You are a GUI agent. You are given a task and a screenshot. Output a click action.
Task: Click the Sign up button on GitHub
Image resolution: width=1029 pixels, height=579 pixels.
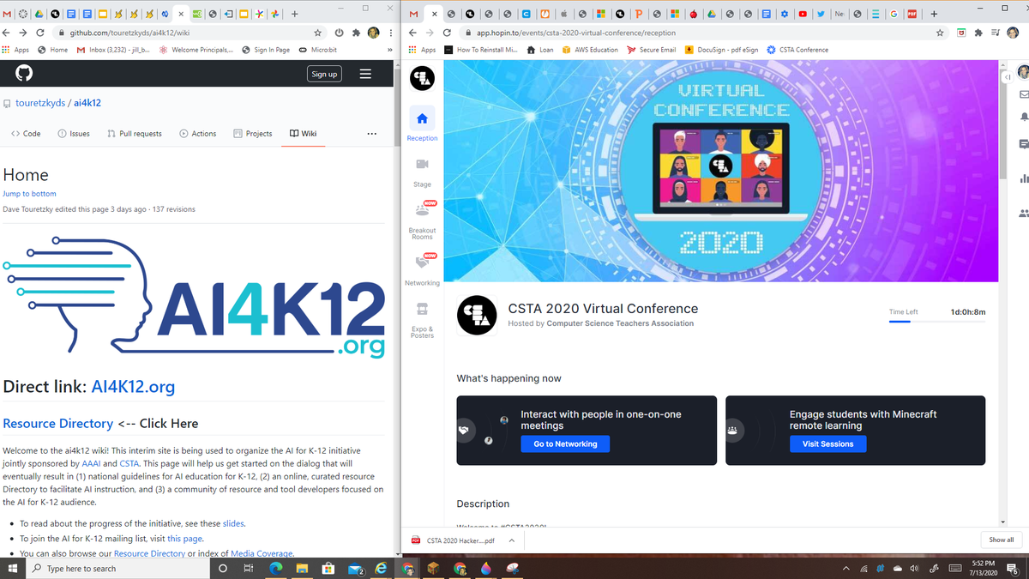tap(324, 74)
